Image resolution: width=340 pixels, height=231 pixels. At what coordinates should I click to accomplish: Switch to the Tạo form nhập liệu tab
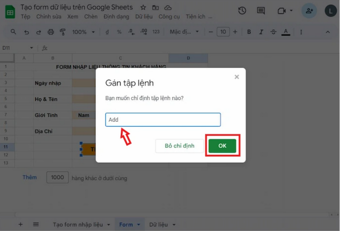pyautogui.click(x=78, y=225)
